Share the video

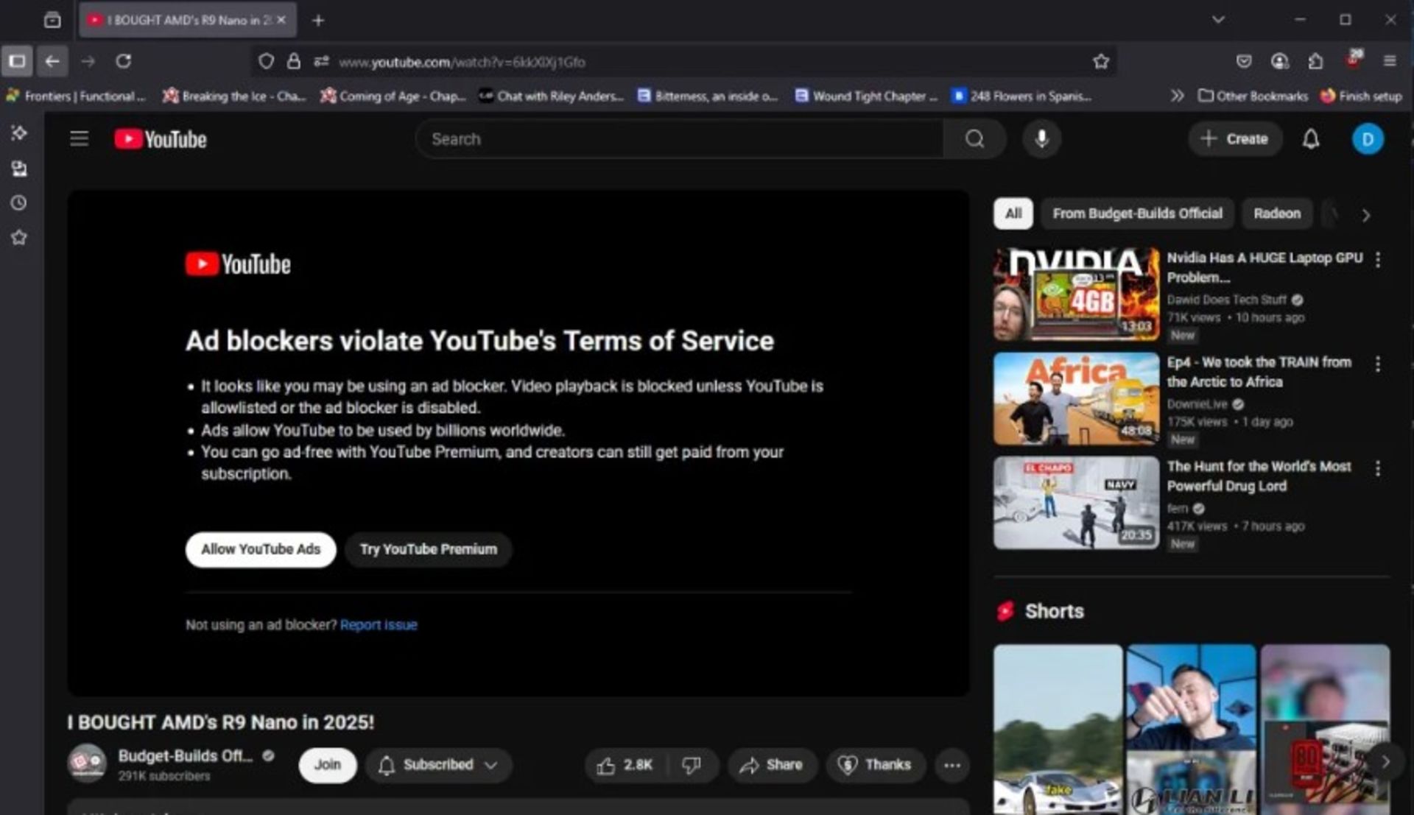(x=772, y=765)
